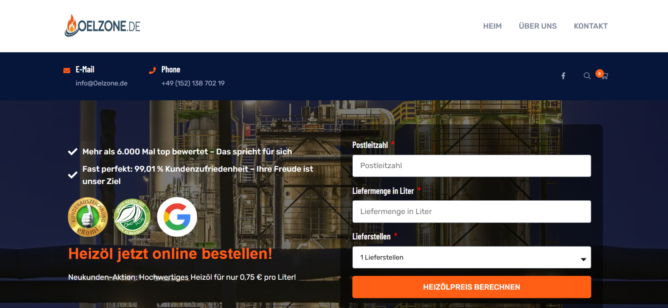This screenshot has height=308, width=668.
Task: Focus the Postleitzahl input field
Action: click(471, 166)
